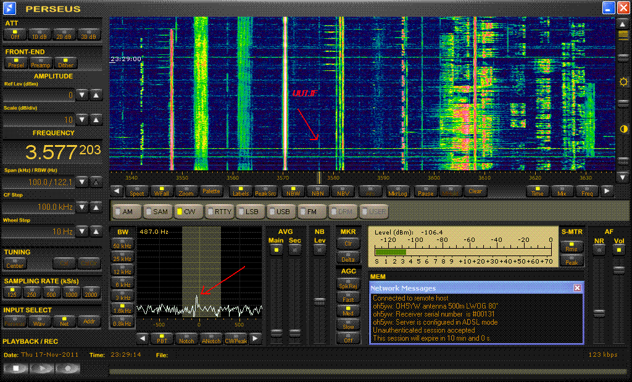Increase Ref Lev with up arrow
The height and width of the screenshot is (382, 632).
96,95
